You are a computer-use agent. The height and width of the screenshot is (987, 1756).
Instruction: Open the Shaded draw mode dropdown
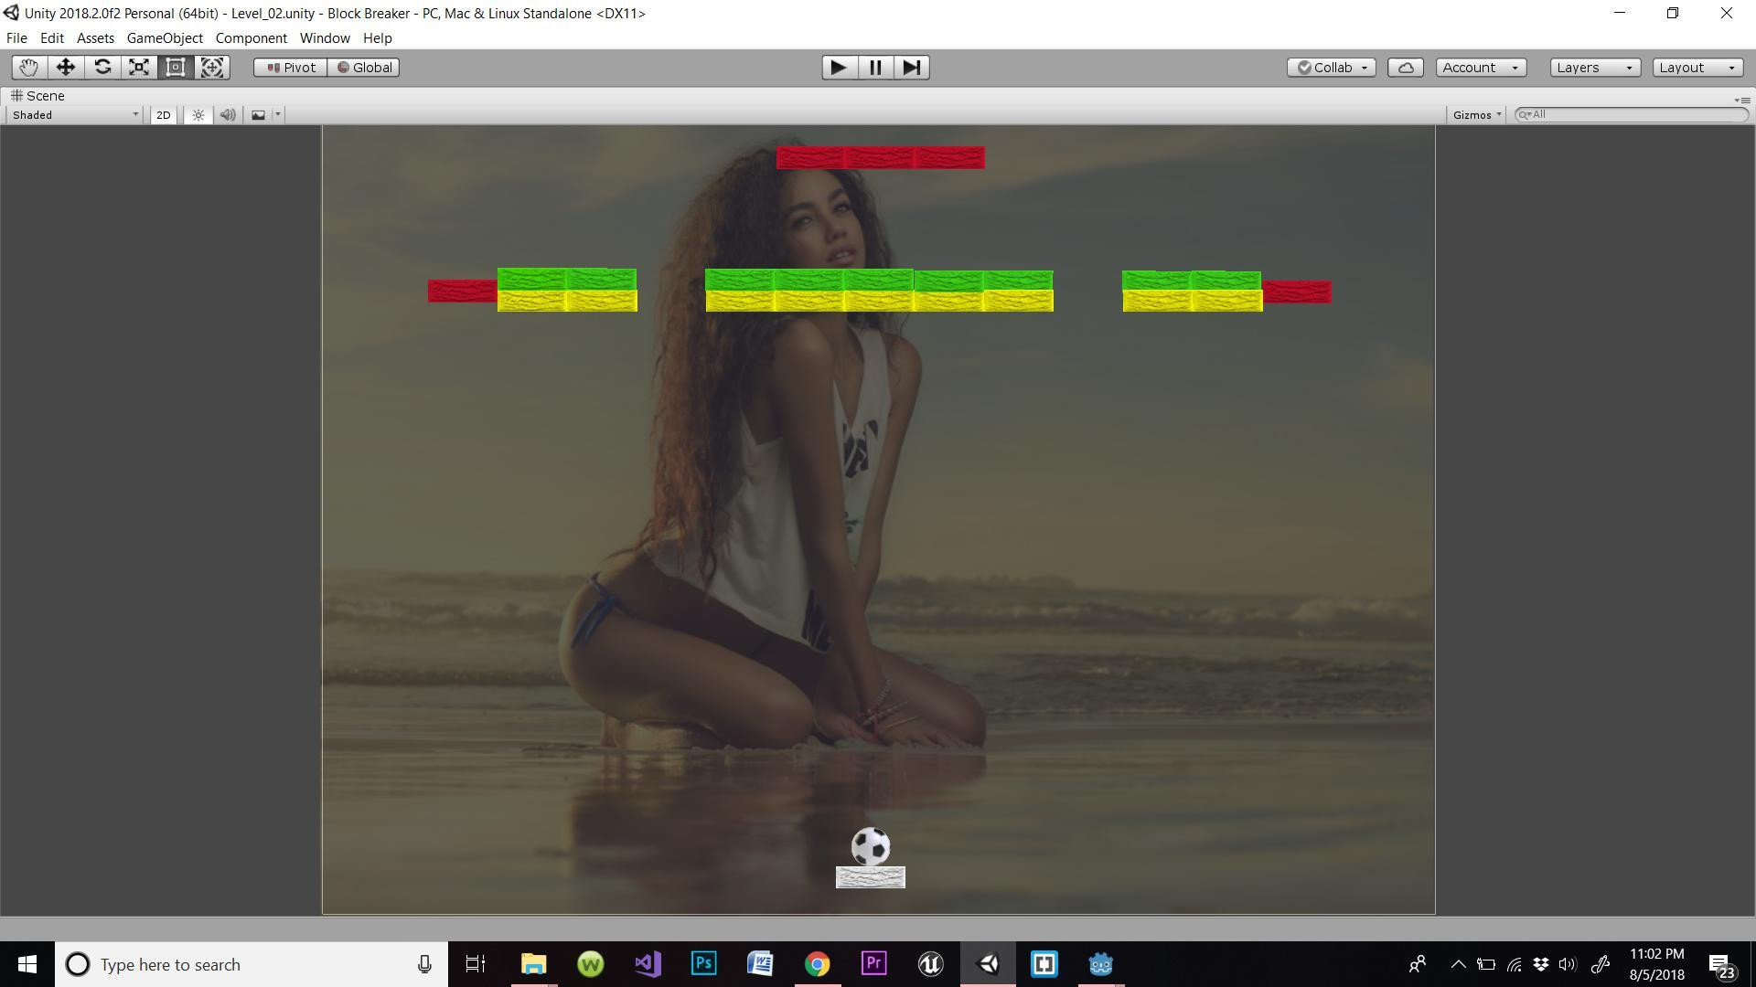pyautogui.click(x=75, y=115)
